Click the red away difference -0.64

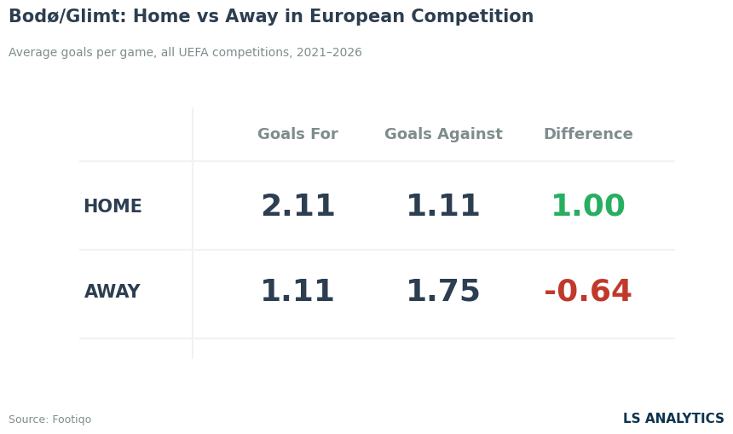click(x=588, y=291)
